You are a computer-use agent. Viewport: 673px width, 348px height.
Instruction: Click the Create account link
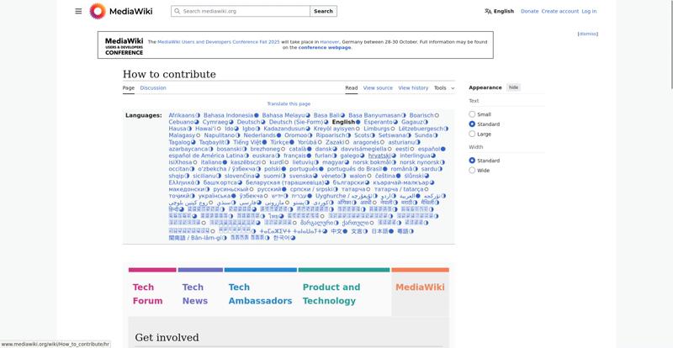559,12
